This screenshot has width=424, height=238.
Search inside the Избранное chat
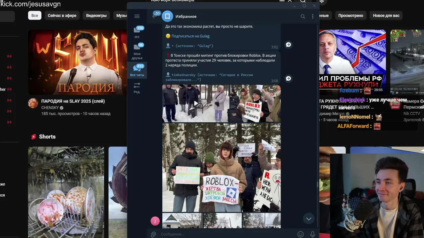tap(302, 16)
